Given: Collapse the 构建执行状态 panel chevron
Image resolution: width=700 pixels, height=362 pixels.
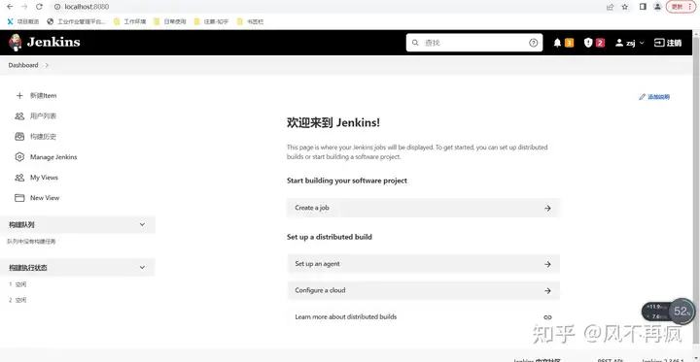Looking at the screenshot, I should coord(142,267).
